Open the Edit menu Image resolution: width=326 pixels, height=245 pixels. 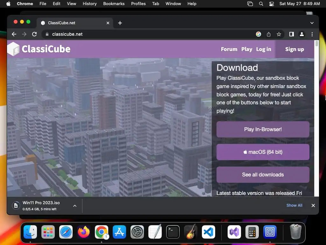tap(56, 4)
